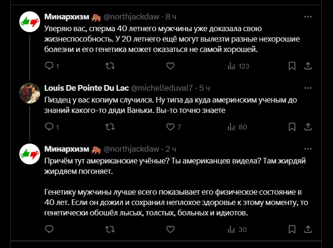The image size is (333, 248).
Task: Open Louis De Pointe Du Lac's avatar
Action: pos(29,93)
